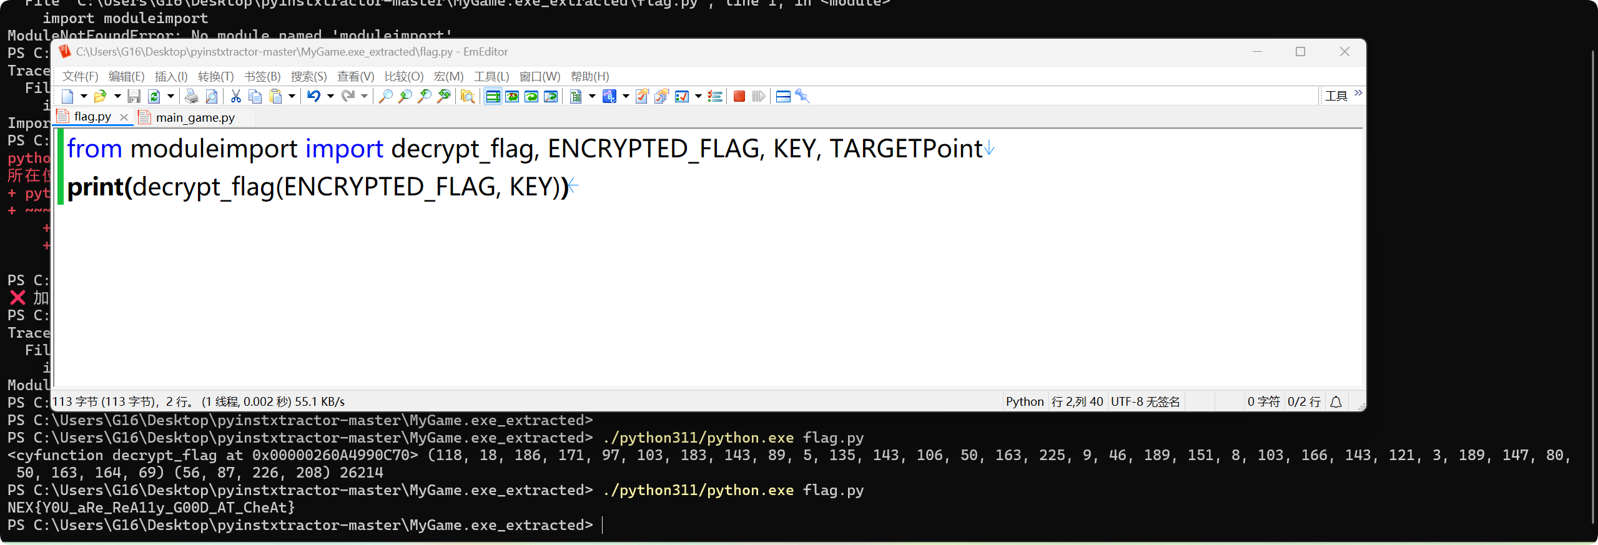This screenshot has width=1598, height=545.
Task: Undo last edit with blue arrow
Action: click(313, 96)
